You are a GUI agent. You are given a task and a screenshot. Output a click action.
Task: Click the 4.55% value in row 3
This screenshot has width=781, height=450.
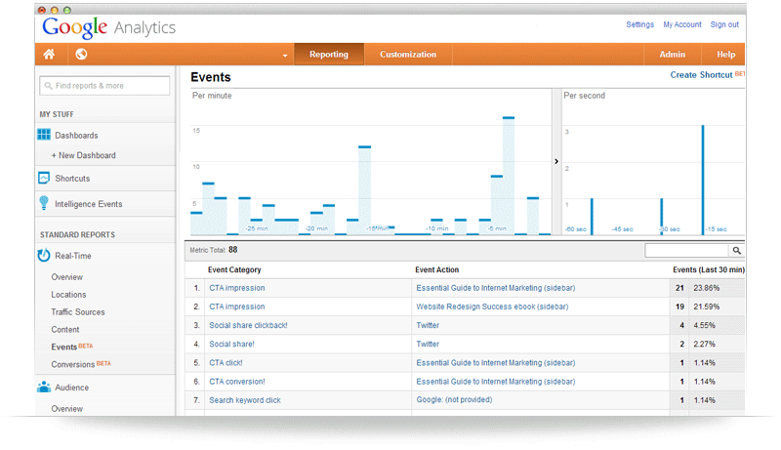704,326
